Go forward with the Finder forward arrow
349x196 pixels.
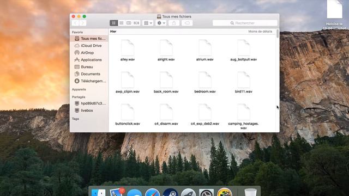[82, 23]
